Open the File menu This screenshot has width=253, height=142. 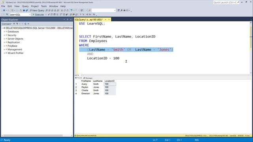click(3, 6)
